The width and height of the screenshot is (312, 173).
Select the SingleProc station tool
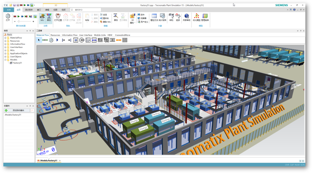click(x=76, y=40)
